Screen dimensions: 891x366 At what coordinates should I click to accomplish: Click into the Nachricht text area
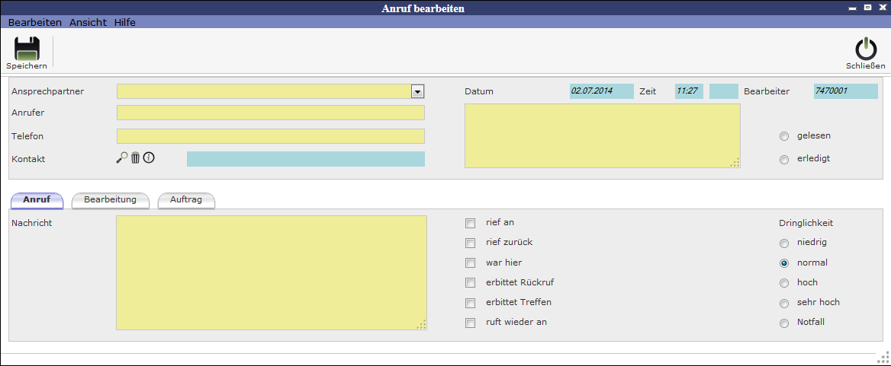(x=271, y=272)
